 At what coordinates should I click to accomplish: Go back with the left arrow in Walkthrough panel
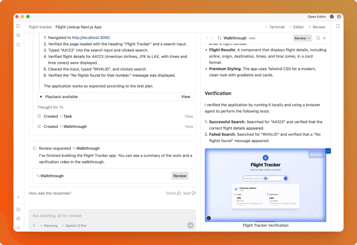point(207,38)
